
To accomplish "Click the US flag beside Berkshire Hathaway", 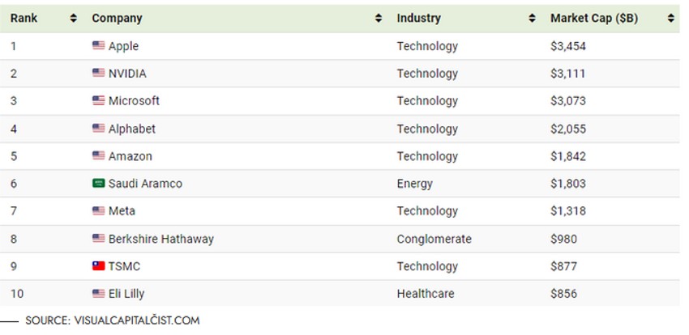I will [x=98, y=239].
